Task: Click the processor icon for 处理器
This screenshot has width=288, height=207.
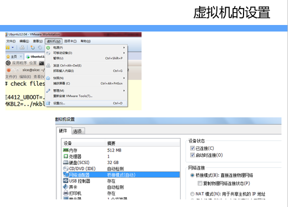Action: 66,156
